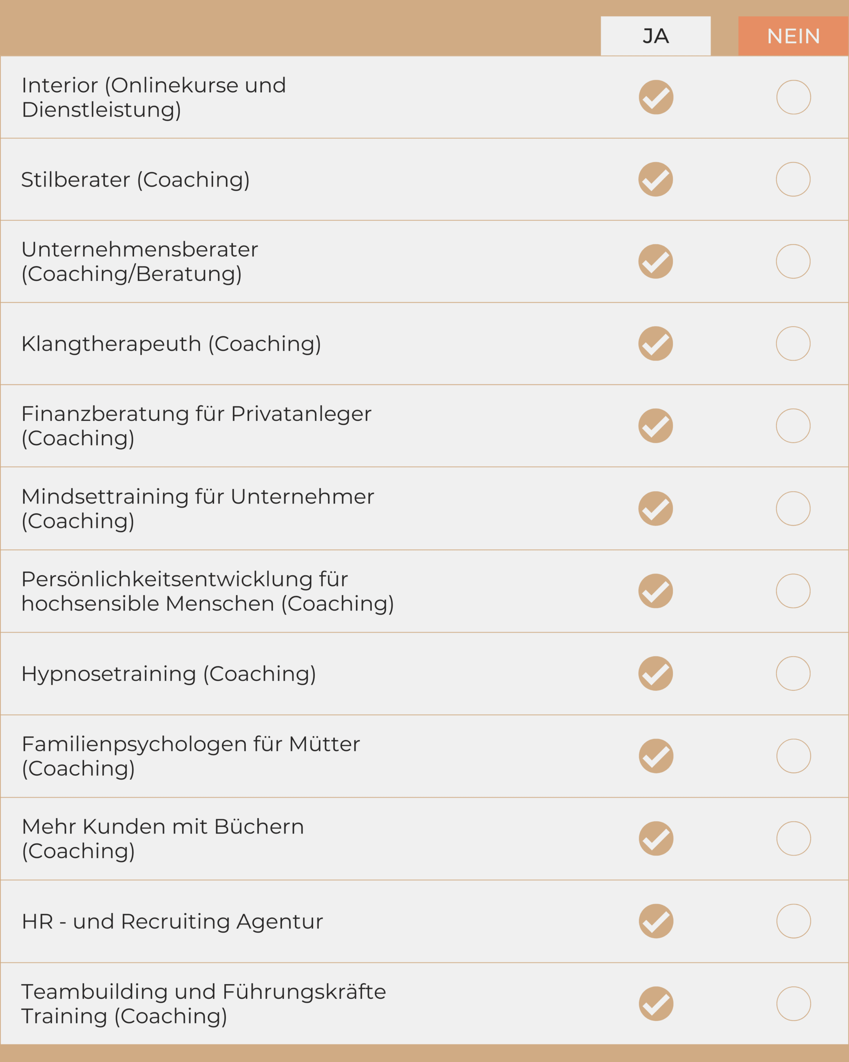Click the JA checkmark for Klangtherapeuth
This screenshot has width=849, height=1062.
655,344
